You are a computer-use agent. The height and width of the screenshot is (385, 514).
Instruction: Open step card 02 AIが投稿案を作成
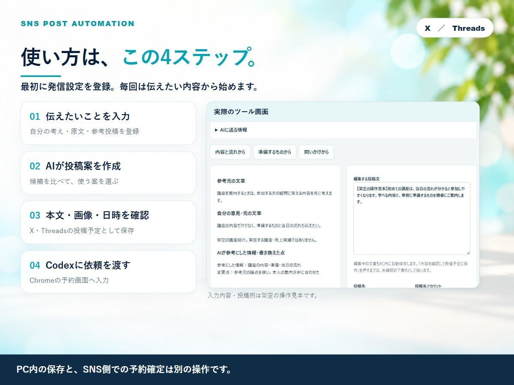click(108, 173)
